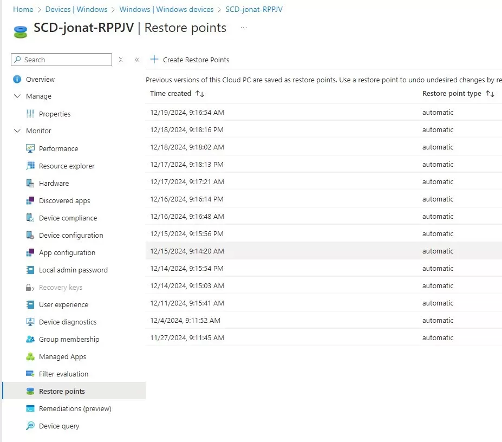Select the Restore points menu entry
Viewport: 502px width, 442px height.
tap(61, 391)
